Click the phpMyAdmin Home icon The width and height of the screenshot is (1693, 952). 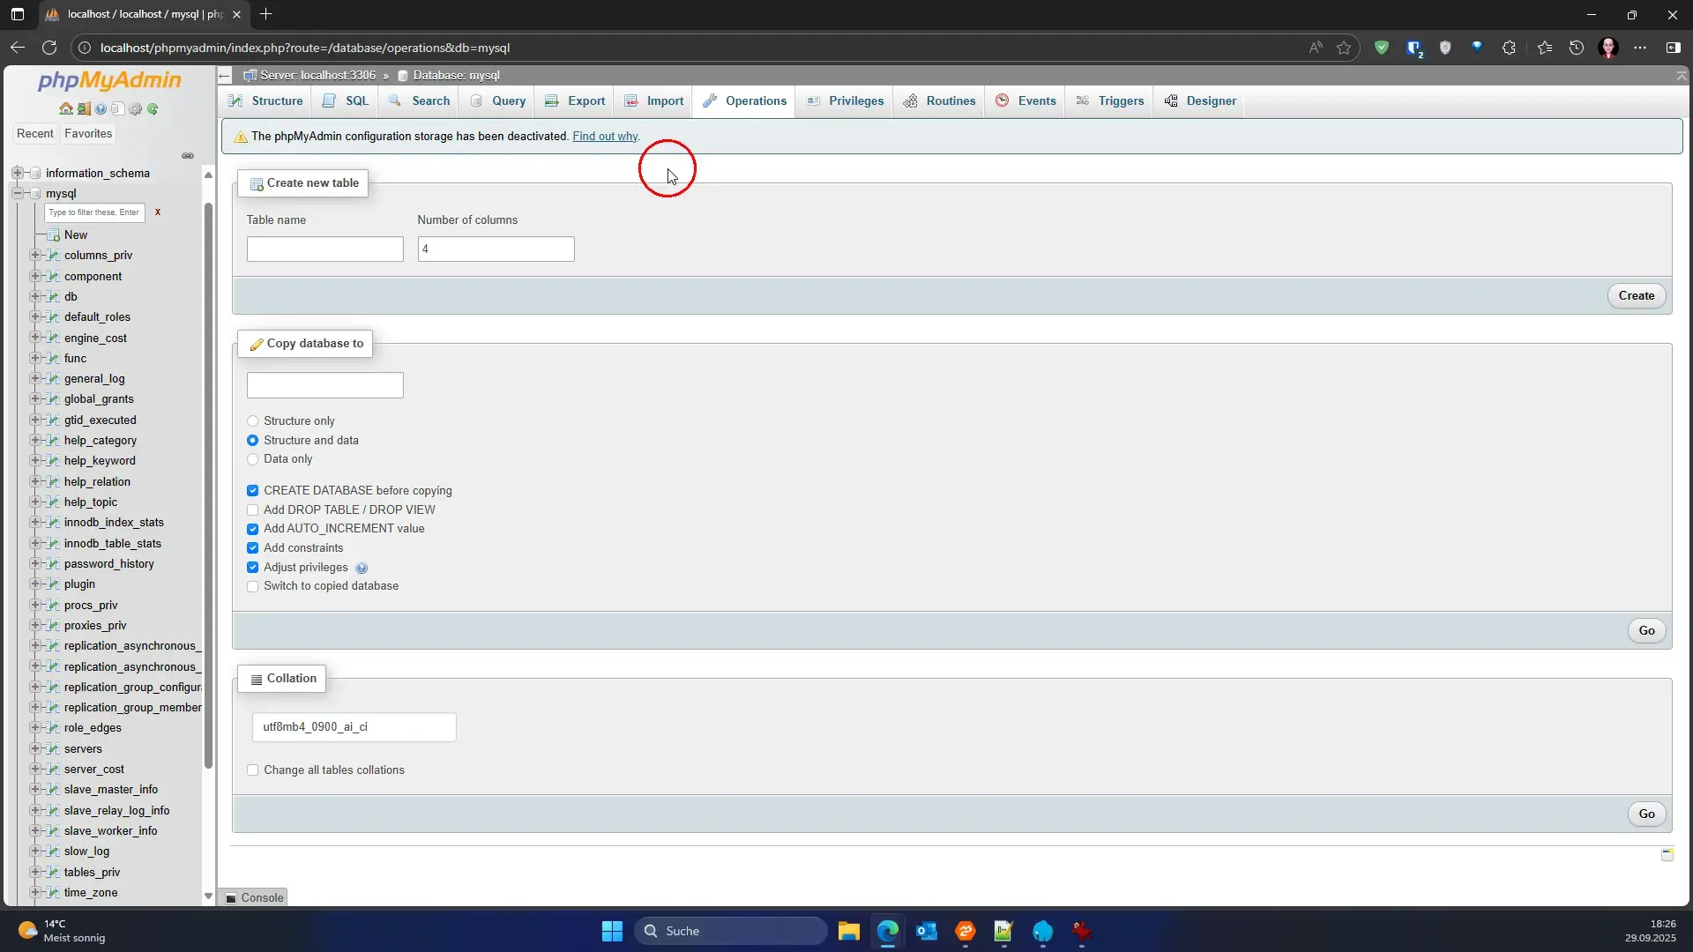(x=66, y=109)
